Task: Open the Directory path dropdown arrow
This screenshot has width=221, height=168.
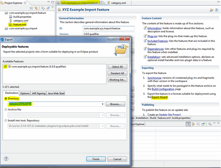Action: pos(103,104)
